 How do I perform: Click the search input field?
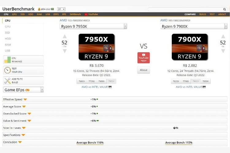coord(186,9)
